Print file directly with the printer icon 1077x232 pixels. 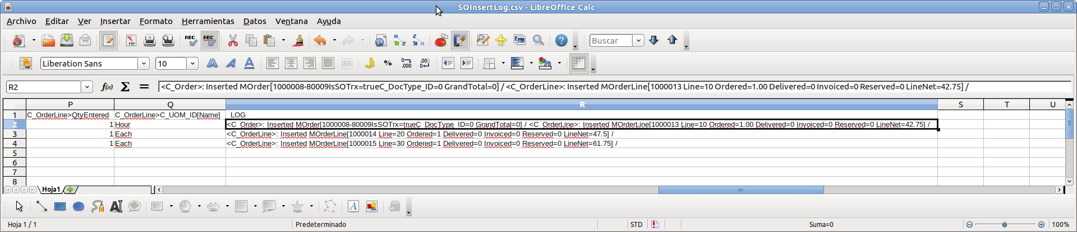coord(149,40)
